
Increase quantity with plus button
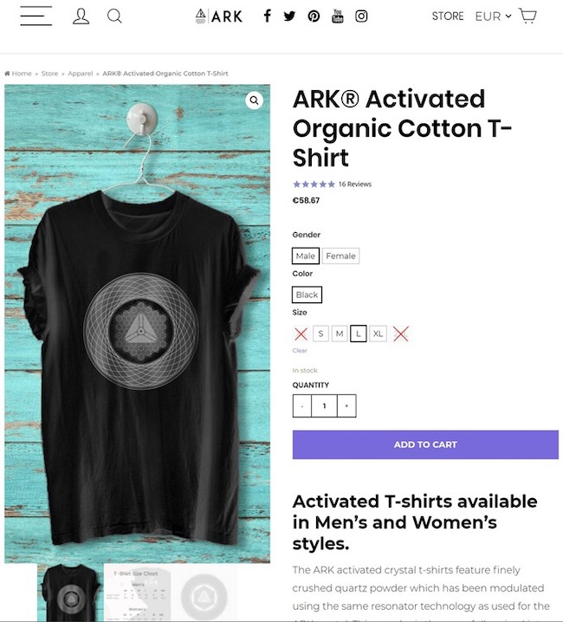coord(346,405)
